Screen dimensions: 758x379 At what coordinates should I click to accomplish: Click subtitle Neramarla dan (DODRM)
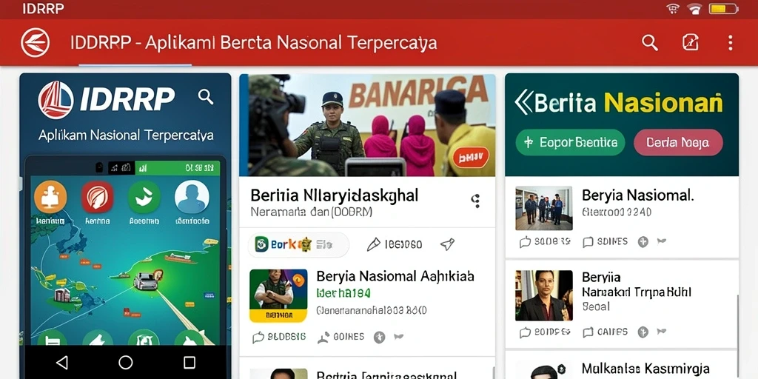[312, 212]
